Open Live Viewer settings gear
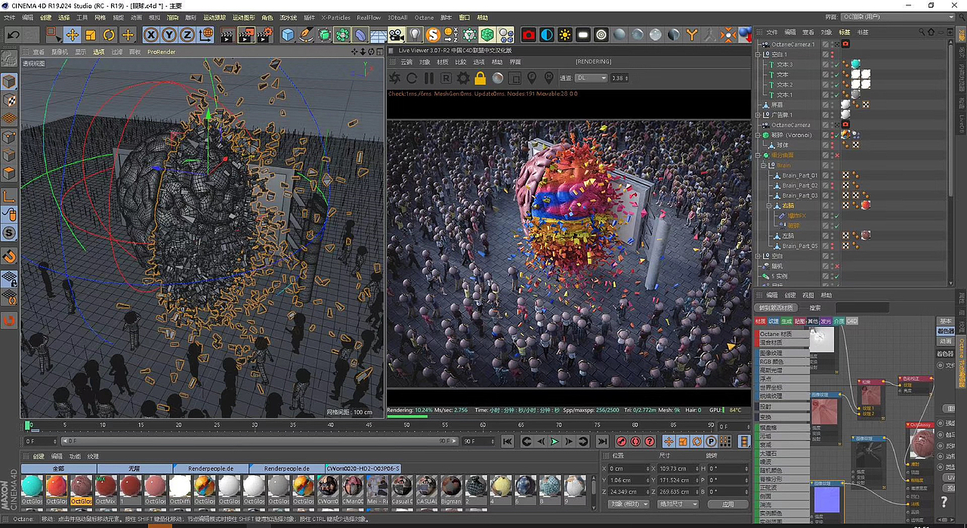Screen dimensions: 967x528 pos(463,78)
